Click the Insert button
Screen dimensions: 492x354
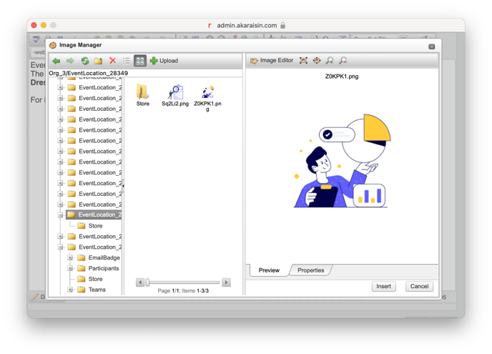[x=383, y=286]
